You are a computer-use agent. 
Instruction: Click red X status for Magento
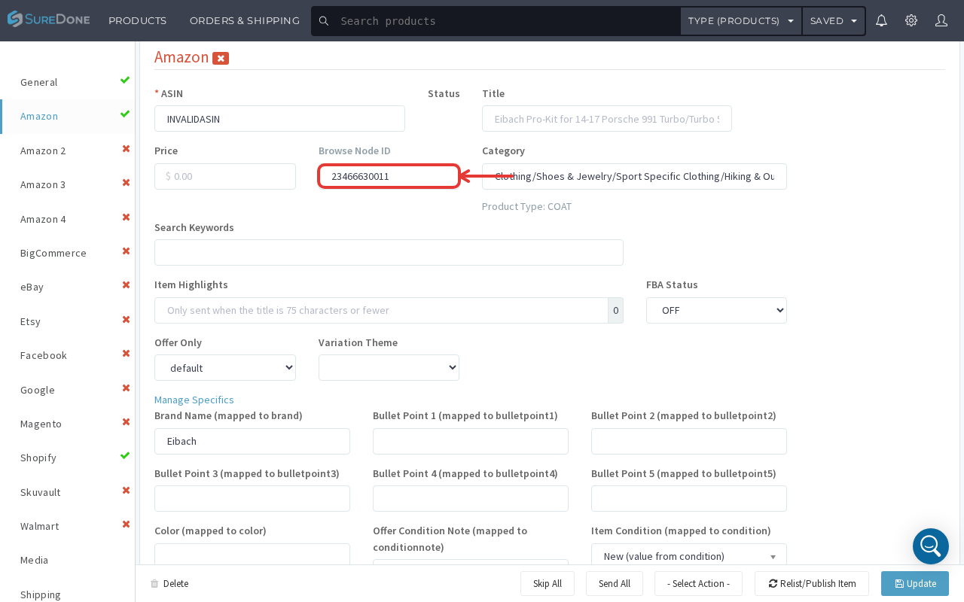tap(126, 422)
